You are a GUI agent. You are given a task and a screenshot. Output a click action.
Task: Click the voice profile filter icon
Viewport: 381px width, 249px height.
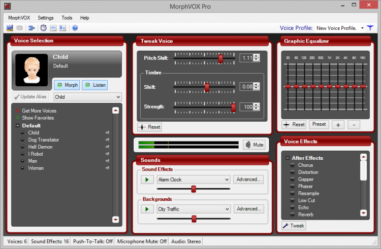coord(370,28)
